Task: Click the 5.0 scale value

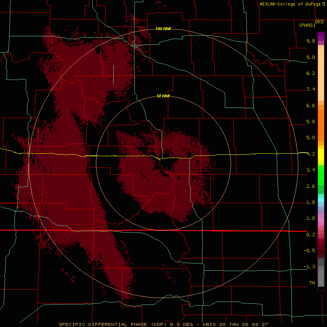Action: coord(311,138)
